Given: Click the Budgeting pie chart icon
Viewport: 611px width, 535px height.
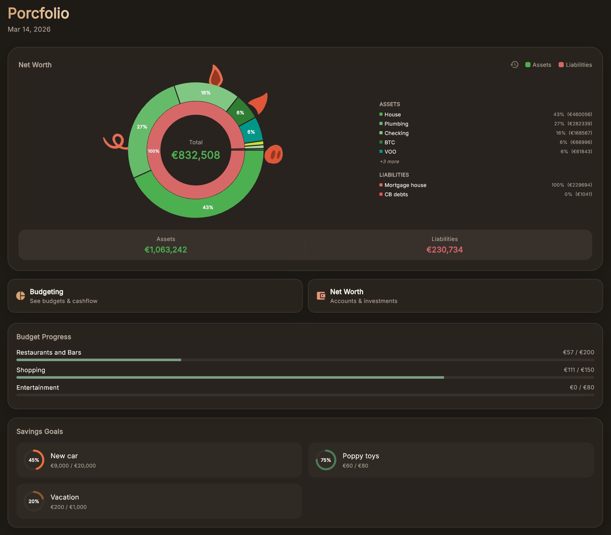Looking at the screenshot, I should coord(21,296).
